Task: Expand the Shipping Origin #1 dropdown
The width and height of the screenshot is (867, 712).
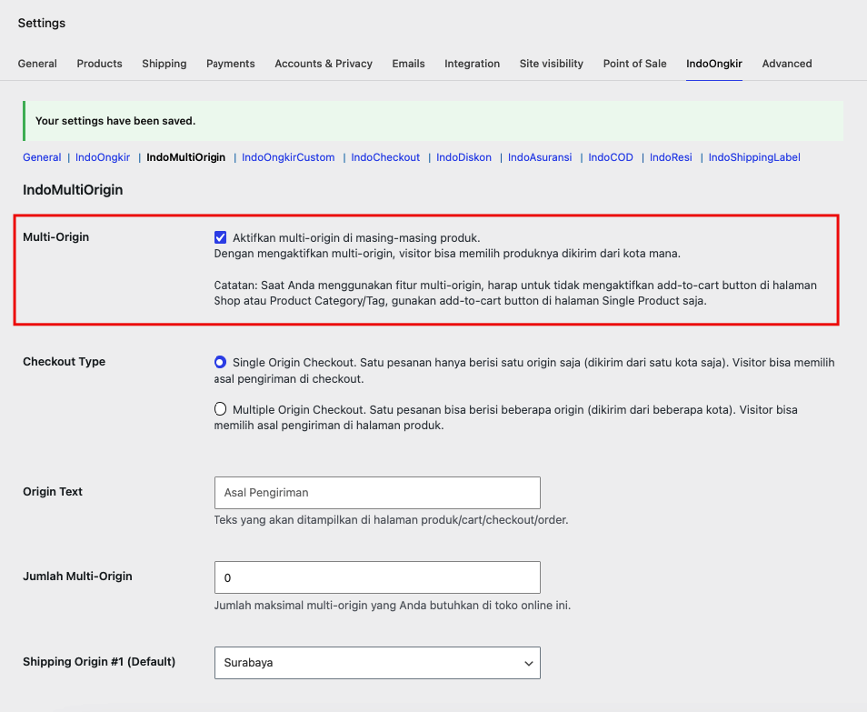Action: click(x=377, y=663)
